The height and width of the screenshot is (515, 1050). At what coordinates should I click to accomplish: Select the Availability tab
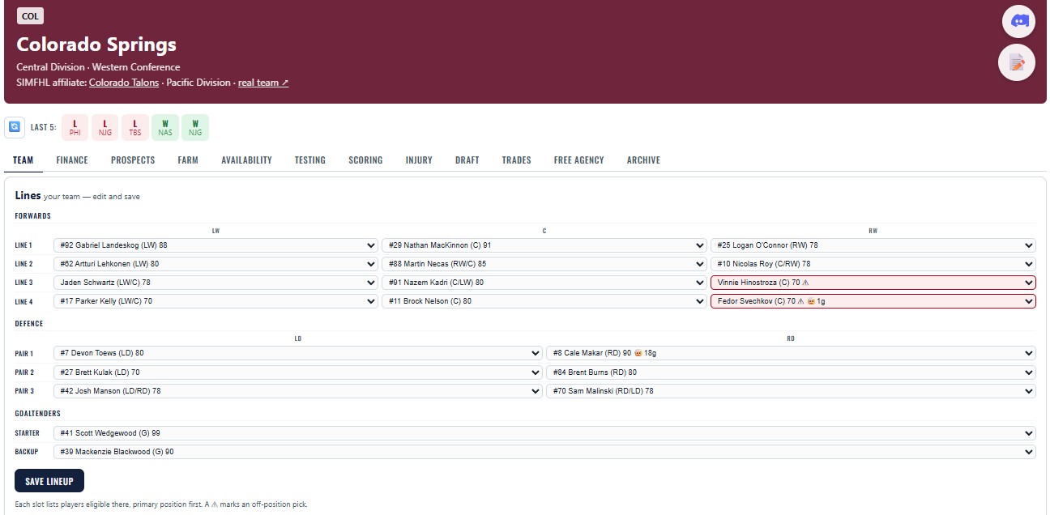pos(246,160)
